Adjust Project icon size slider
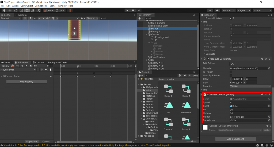The image size is (274, 147). pos(192,141)
